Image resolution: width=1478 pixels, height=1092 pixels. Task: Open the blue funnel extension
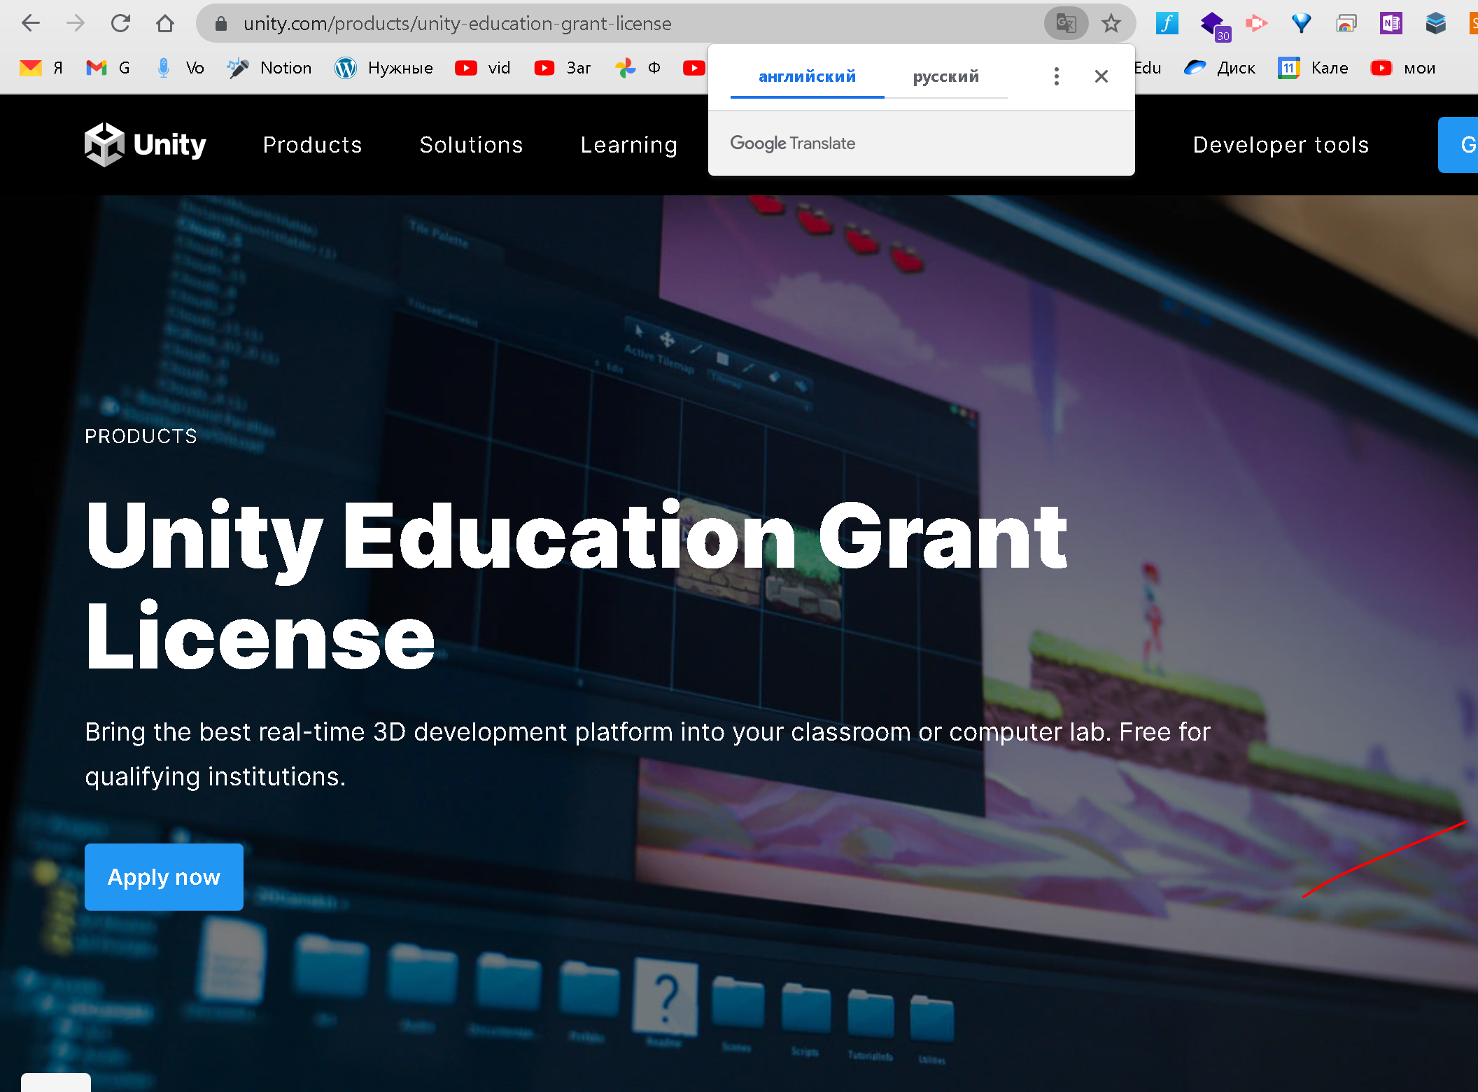point(1302,24)
